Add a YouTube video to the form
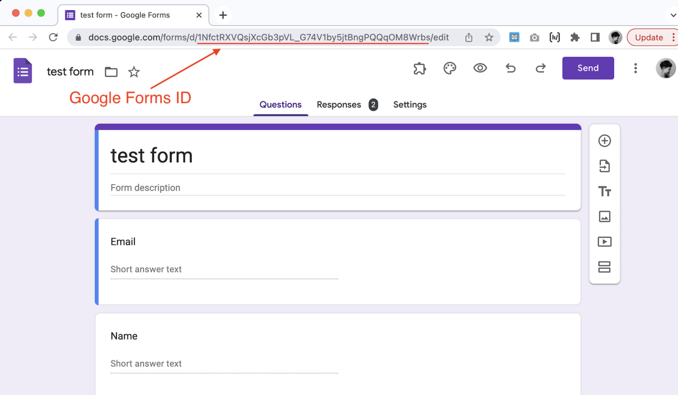The image size is (678, 395). pos(604,242)
